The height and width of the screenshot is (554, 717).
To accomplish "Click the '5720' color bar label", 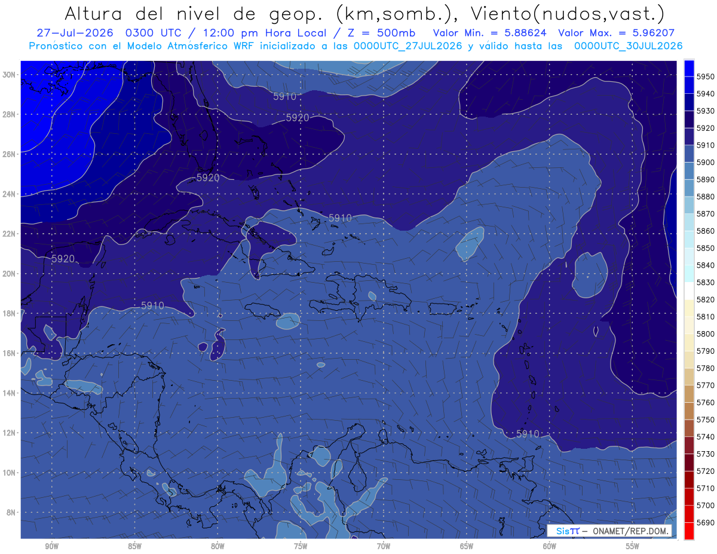I will click(x=706, y=471).
